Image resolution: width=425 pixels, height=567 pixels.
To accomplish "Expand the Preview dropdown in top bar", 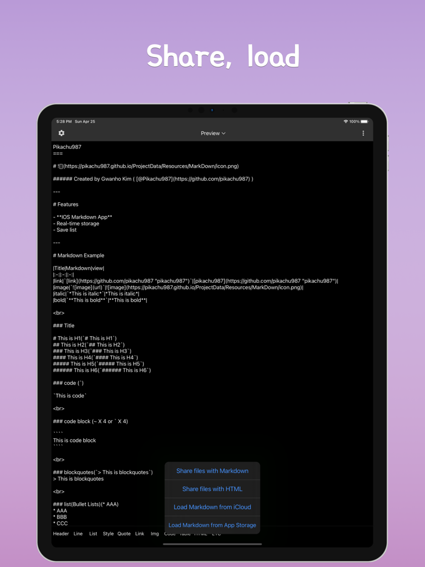I will point(213,134).
